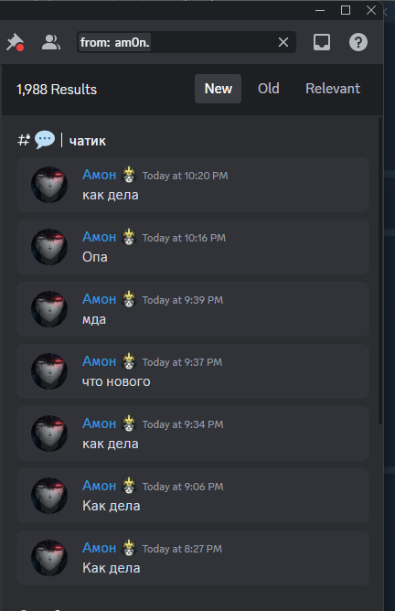Jump to the 'как дела' message at 9:34 PM
395x611 pixels.
pos(193,434)
